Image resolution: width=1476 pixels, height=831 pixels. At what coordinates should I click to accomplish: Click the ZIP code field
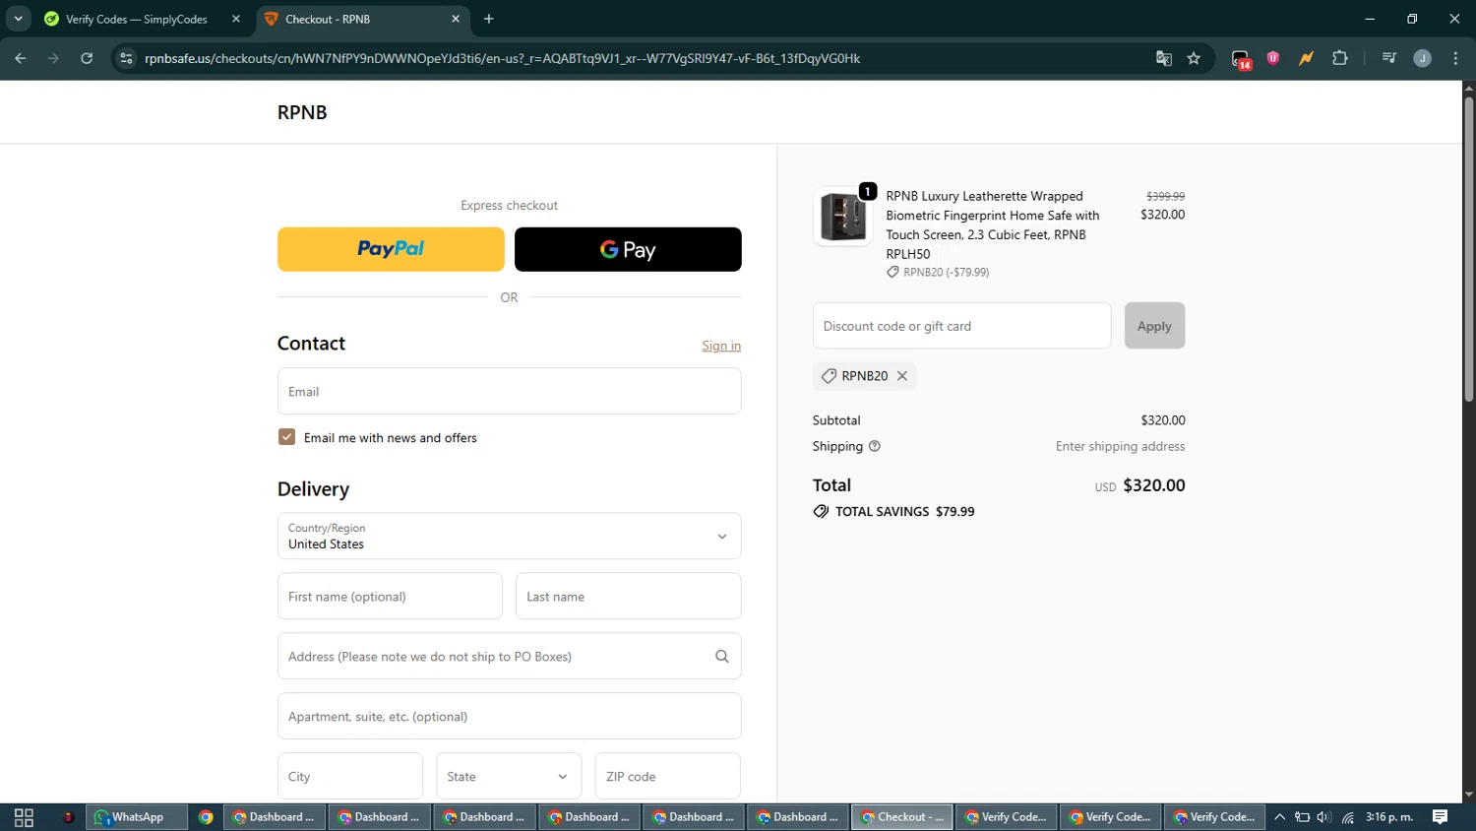coord(668,776)
